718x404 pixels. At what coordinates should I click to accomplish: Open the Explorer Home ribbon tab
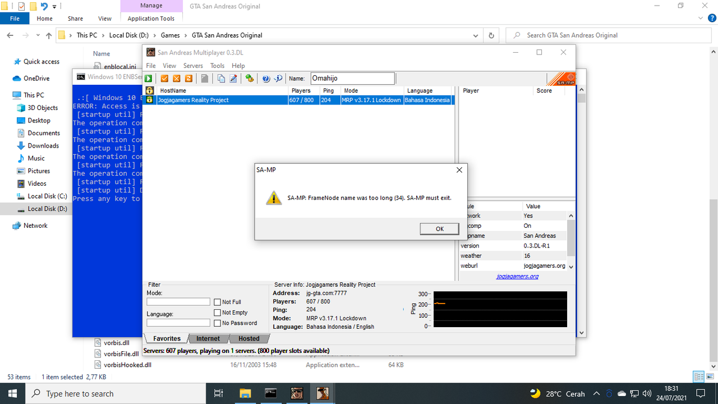45,19
